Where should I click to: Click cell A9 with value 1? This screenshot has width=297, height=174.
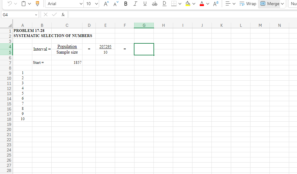point(23,73)
